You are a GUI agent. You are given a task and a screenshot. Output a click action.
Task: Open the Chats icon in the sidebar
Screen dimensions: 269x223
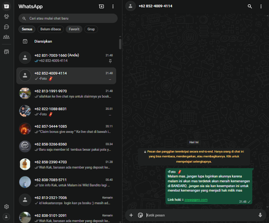pos(6,6)
